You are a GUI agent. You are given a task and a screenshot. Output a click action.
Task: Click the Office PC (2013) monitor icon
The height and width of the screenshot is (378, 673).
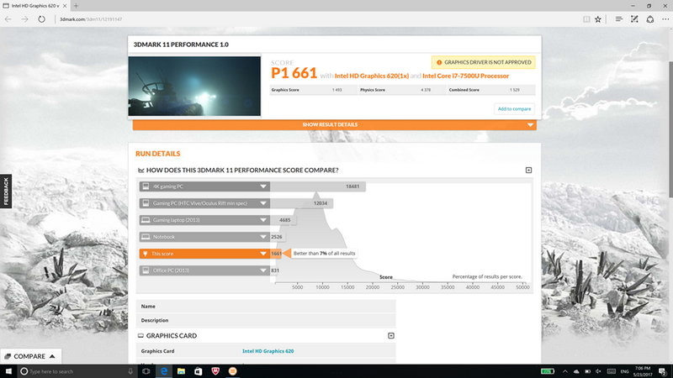pyautogui.click(x=146, y=270)
